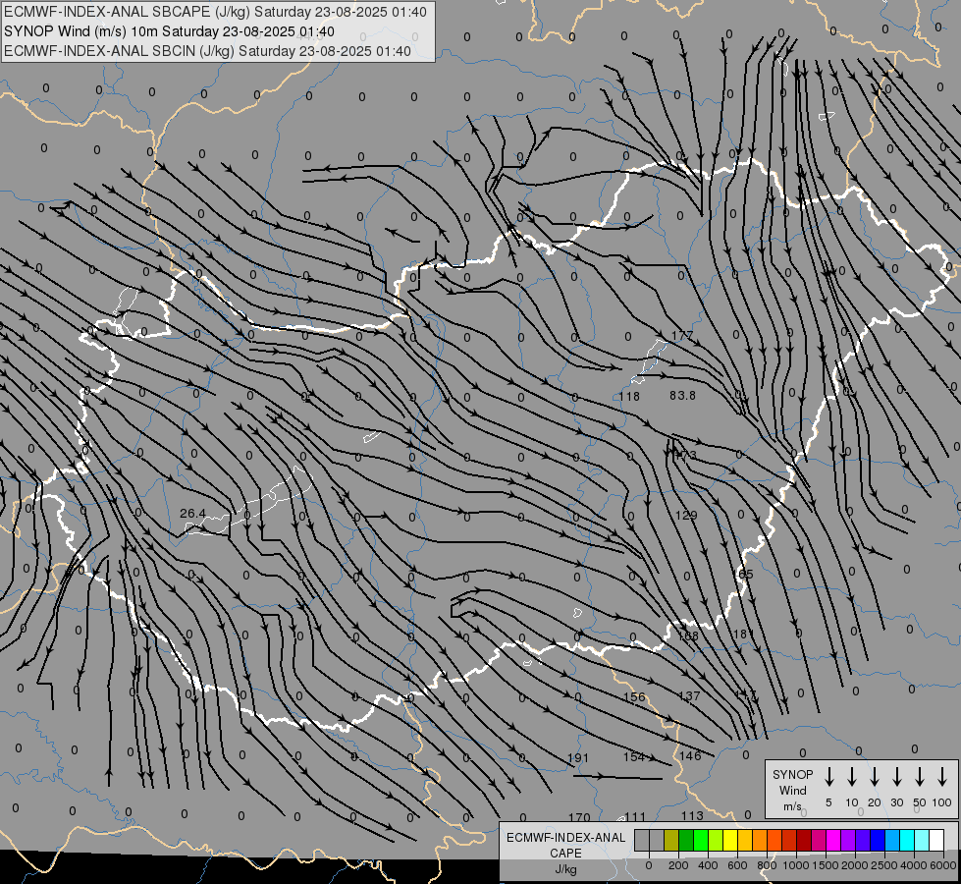Click the 10 m/s wind arrow in the legend
Screen dimensions: 961x884
tap(852, 777)
